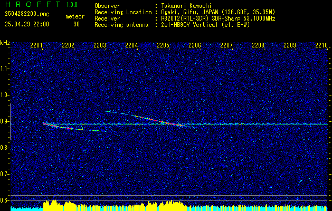This screenshot has height=211, width=332.
Task: Click time marker 2210
Action: coord(321,45)
